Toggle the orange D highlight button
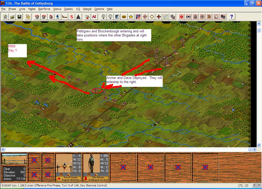 point(209,17)
